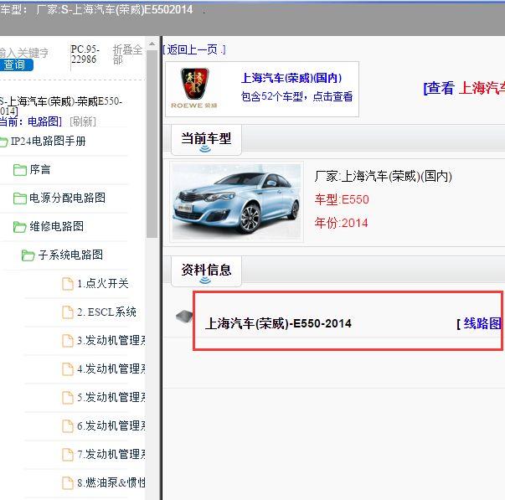Click the [返回上一页] back link
The image size is (505, 500).
(194, 49)
